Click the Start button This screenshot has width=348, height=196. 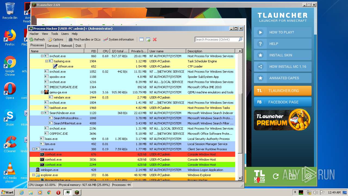coord(8,192)
